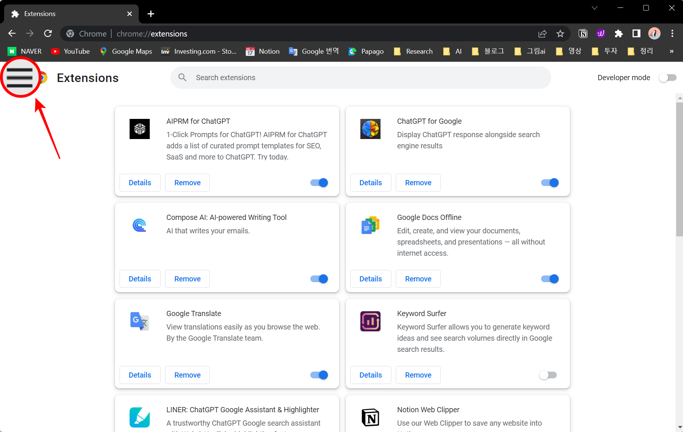
Task: Click the page vertical scrollbar thumb
Action: pos(679,169)
